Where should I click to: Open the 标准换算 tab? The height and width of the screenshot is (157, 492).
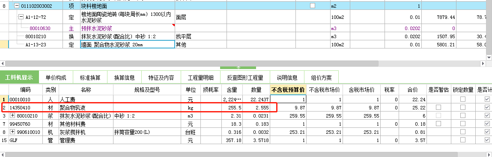[90, 78]
